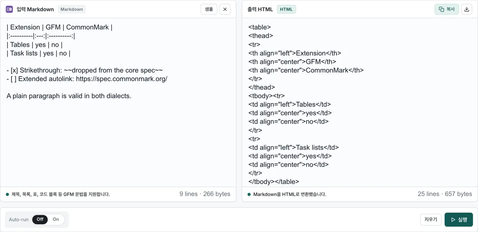Viewport: 478px width, 232px height.
Task: Switch Auto-run to Off
Action: (40, 219)
